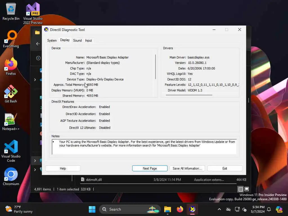Click the '1 item selected 320 KB' status text
This screenshot has height=216, width=288.
(x=73, y=189)
